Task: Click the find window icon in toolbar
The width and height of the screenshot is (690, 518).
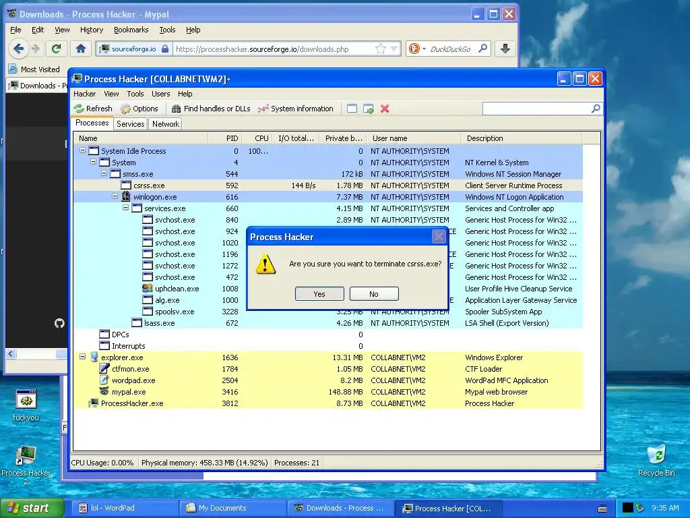Action: click(352, 109)
